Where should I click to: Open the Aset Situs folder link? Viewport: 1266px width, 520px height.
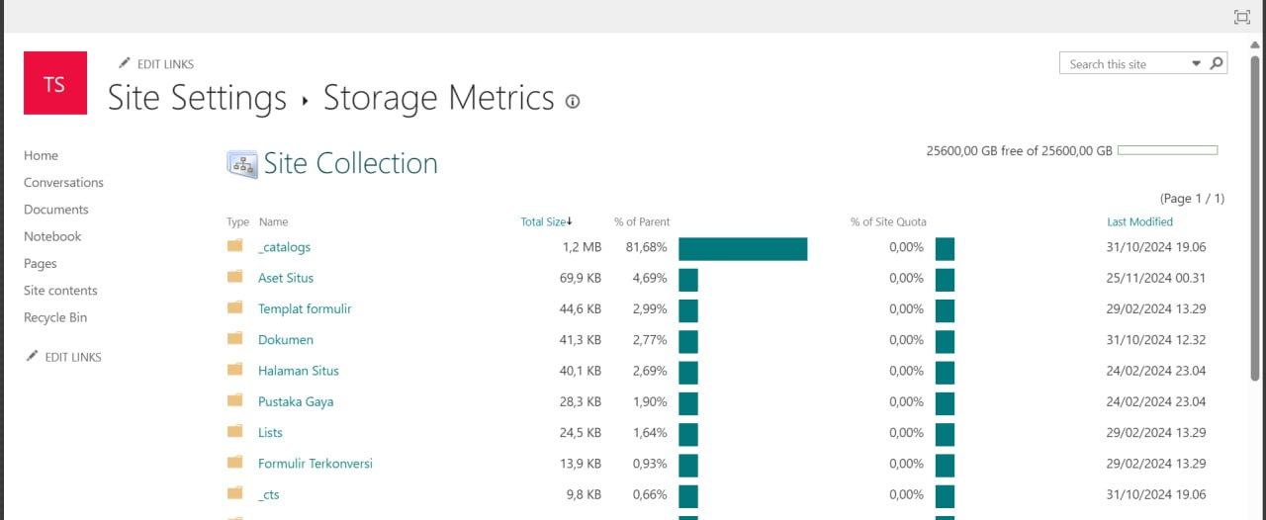[x=286, y=278]
